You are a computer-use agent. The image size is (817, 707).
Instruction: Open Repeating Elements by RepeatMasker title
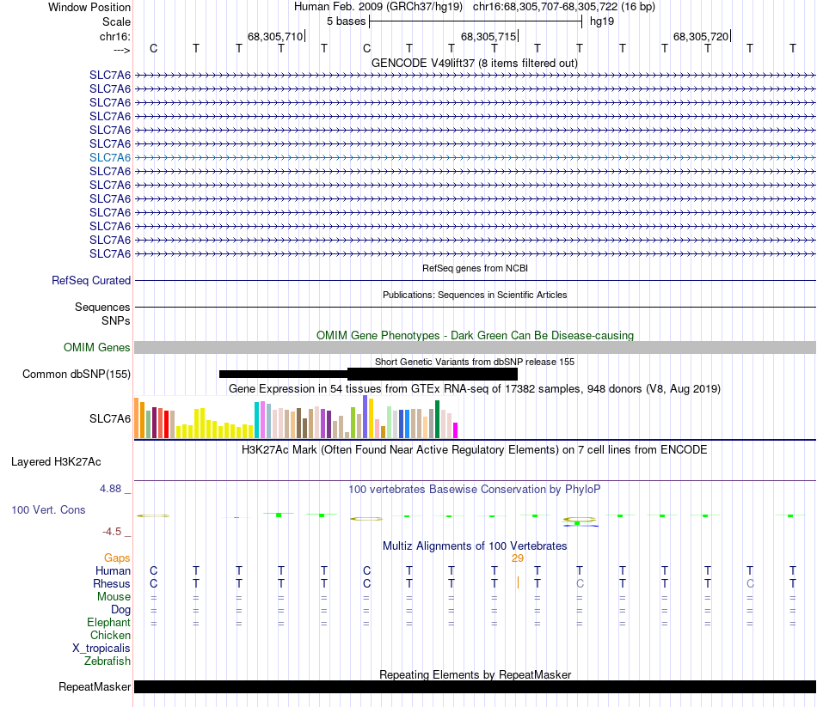(x=475, y=674)
